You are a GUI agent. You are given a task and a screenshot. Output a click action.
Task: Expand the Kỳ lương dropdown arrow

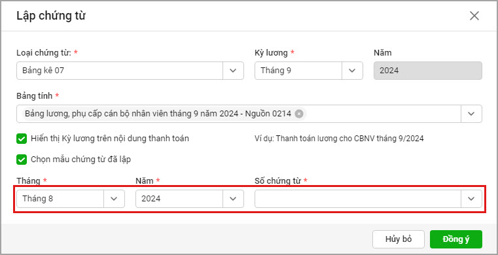pos(352,71)
